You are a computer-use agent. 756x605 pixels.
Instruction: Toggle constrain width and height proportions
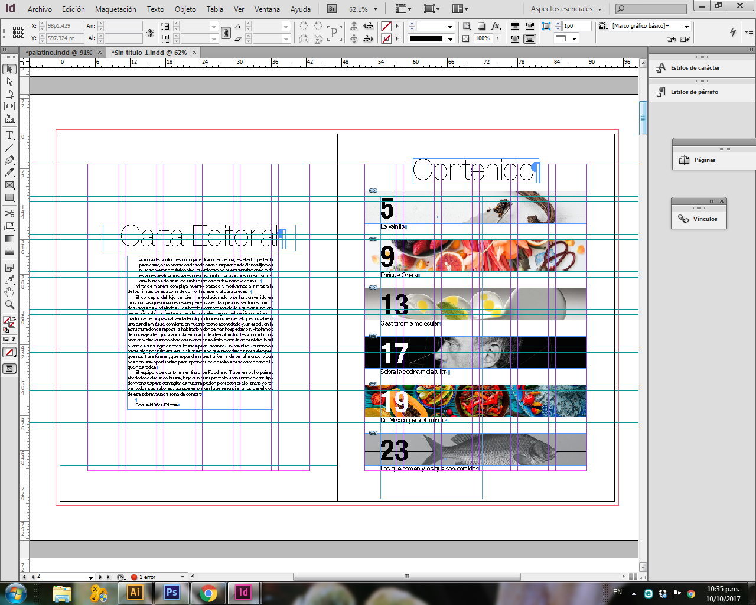point(150,32)
